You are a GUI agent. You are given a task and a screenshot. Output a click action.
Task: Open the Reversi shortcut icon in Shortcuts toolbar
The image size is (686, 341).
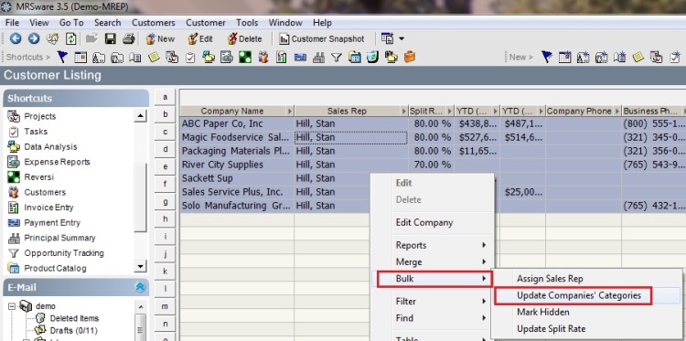[245, 57]
